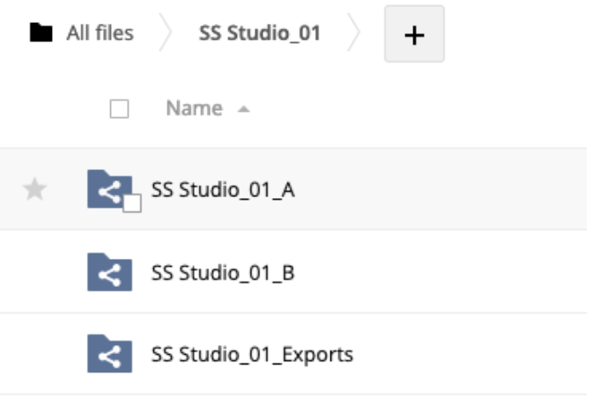601x412 pixels.
Task: Select SS Studio_01 breadcrumb entry
Action: pos(259,33)
